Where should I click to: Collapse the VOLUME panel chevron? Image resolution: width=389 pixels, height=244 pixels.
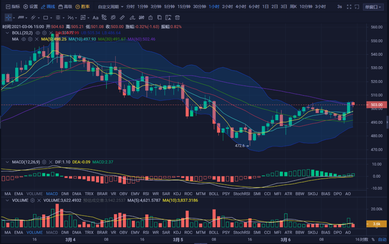click(7, 200)
